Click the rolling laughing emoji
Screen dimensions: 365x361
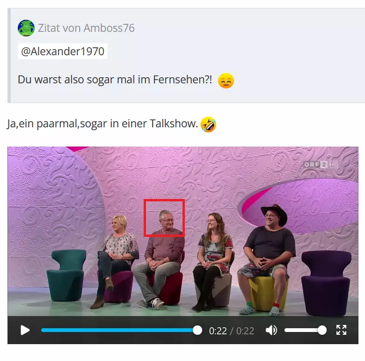208,125
